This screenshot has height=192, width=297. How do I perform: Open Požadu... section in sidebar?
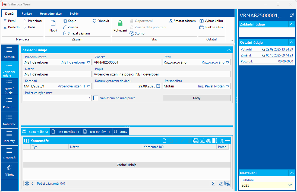(9, 103)
